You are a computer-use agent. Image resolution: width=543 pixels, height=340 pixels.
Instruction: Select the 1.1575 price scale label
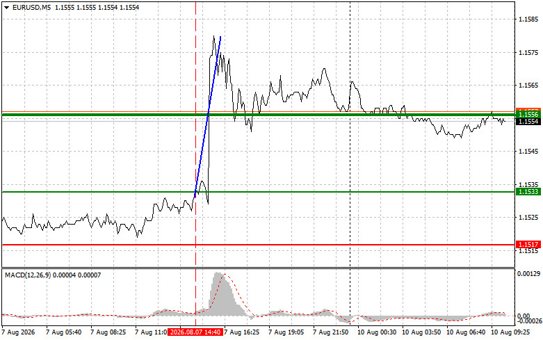pos(528,53)
